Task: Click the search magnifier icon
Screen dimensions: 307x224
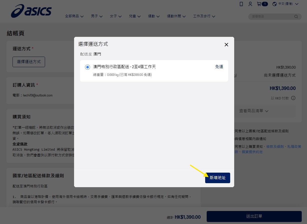Action: (296, 17)
